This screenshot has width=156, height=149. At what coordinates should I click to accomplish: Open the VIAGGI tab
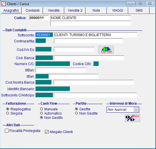click(118, 11)
